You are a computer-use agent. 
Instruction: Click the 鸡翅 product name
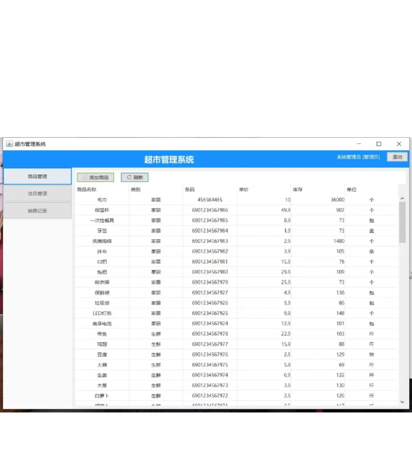(102, 344)
